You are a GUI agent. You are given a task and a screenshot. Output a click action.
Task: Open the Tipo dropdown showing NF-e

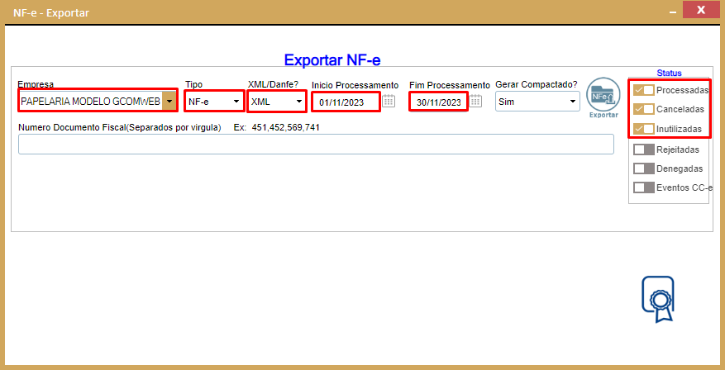(x=236, y=102)
